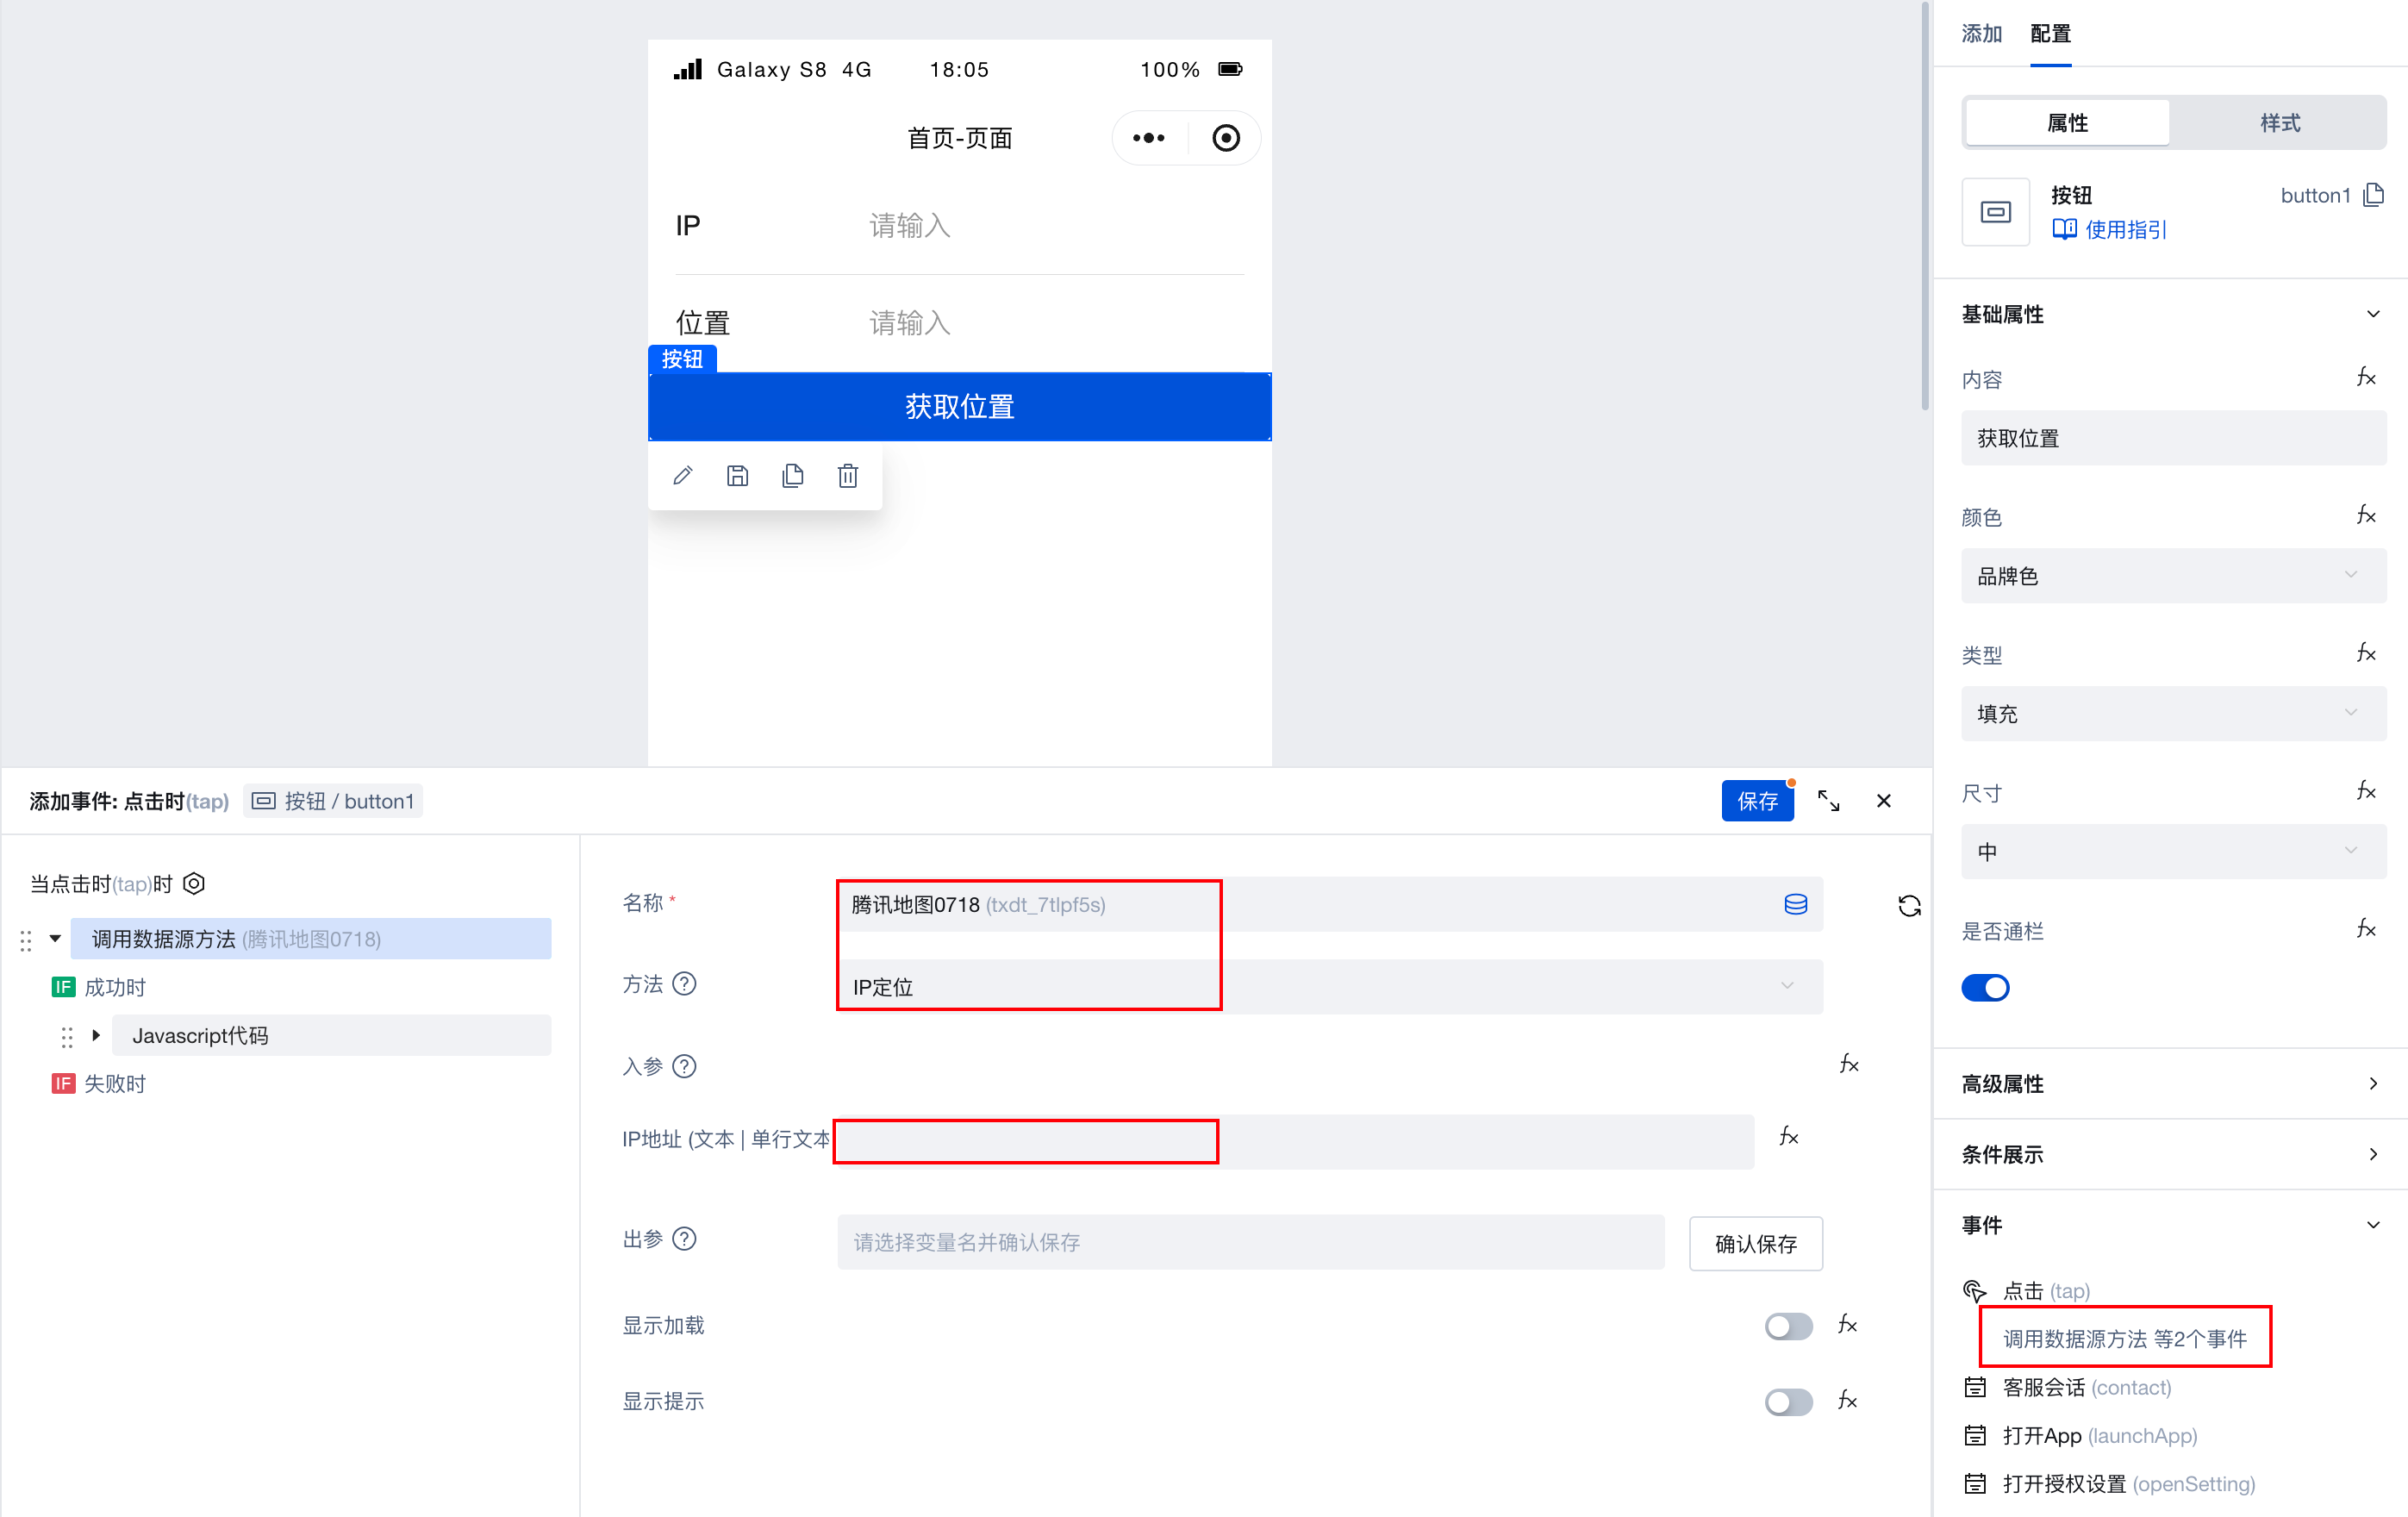Select 客服会话 (contact) event

(x=2087, y=1388)
